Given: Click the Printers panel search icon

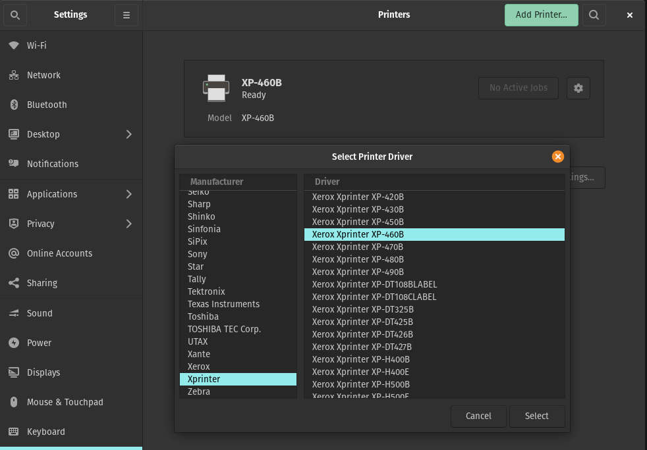Looking at the screenshot, I should pos(594,15).
